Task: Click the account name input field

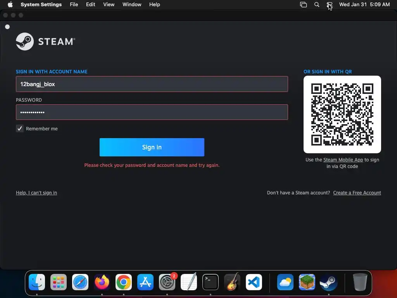Action: tap(152, 84)
